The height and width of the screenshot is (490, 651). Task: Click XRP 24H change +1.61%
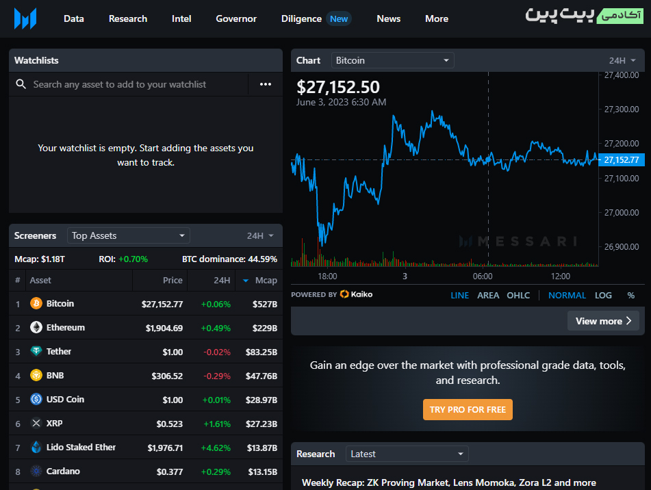pos(217,424)
